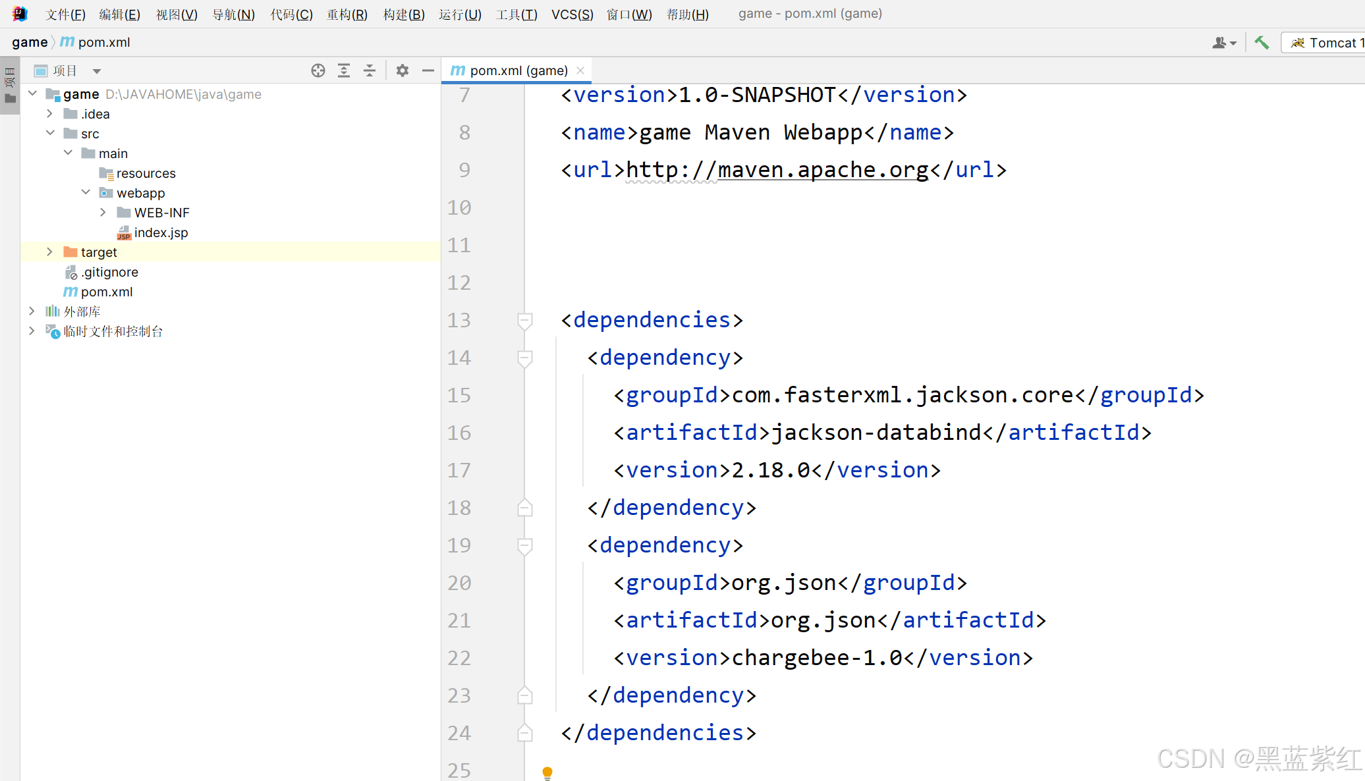The height and width of the screenshot is (781, 1365).
Task: Open the 项目 view dropdown arrow
Action: (x=97, y=71)
